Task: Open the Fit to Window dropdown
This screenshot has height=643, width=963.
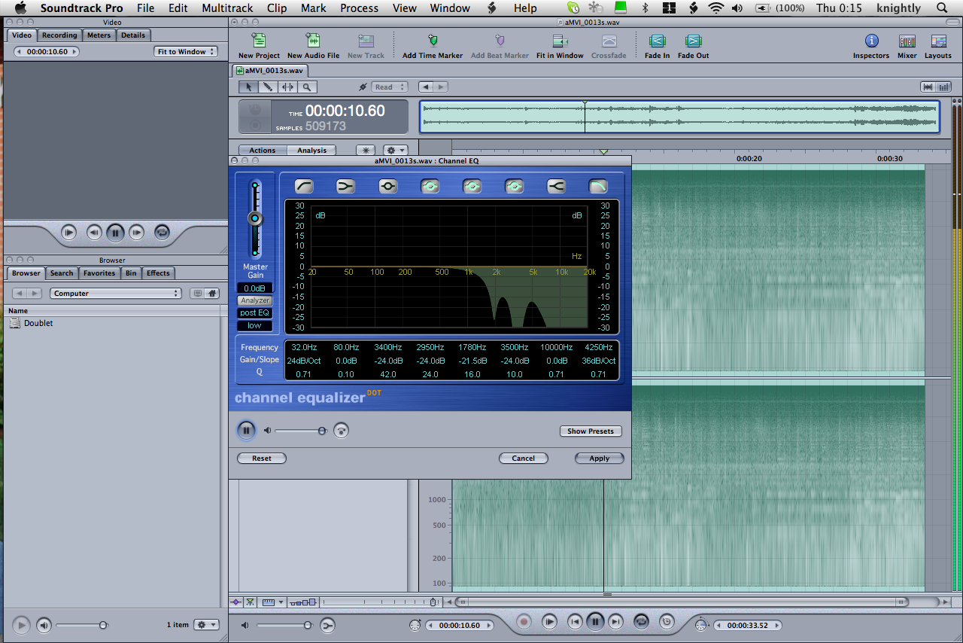Action: (186, 52)
